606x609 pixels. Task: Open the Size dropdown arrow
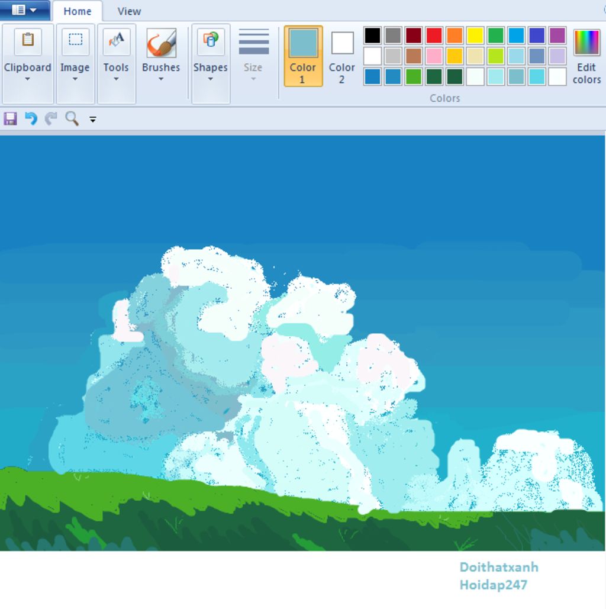click(253, 79)
